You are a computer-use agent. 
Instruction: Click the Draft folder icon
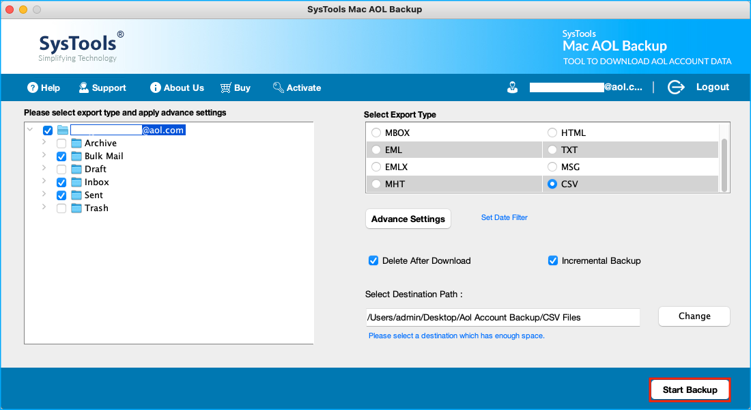76,169
